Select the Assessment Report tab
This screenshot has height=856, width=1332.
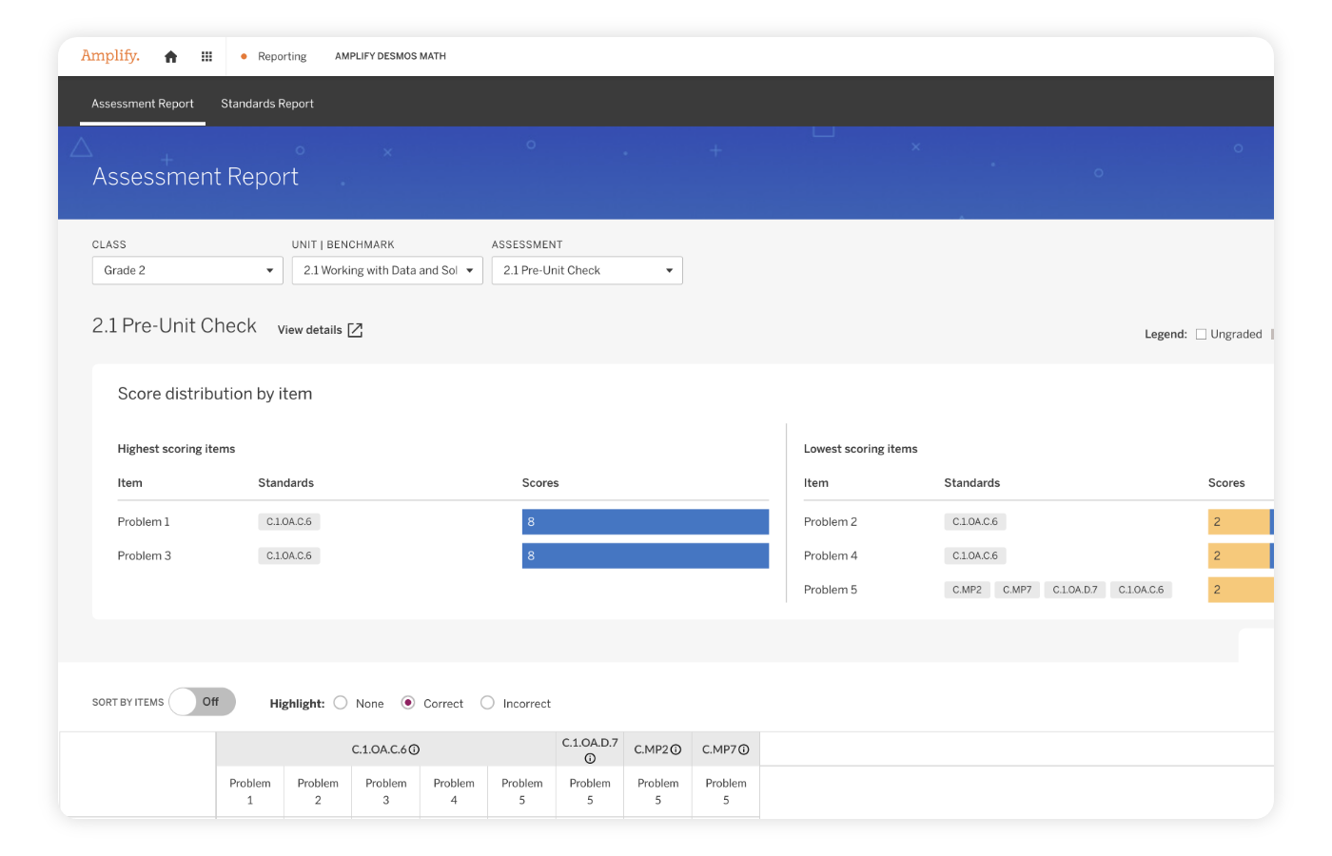click(x=143, y=104)
